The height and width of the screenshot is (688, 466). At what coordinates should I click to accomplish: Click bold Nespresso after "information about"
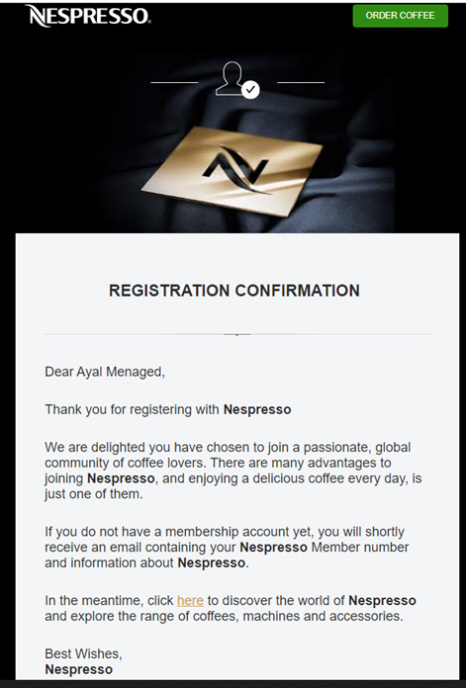point(212,562)
